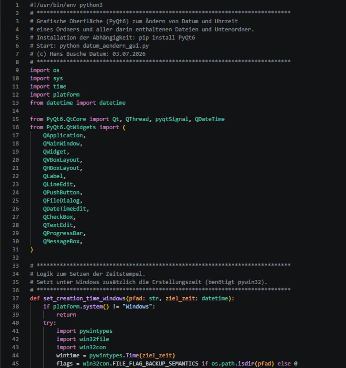Click the closing parenthesis on line 31
346x368 pixels.
pos(32,250)
